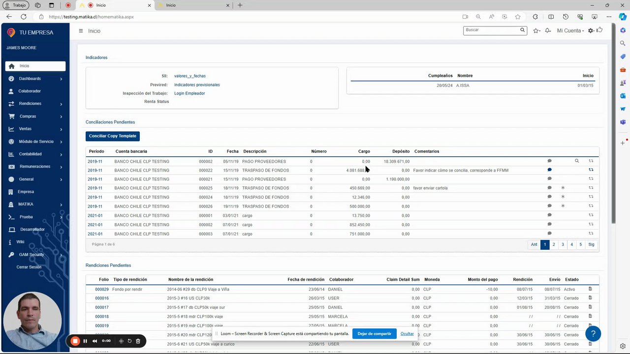Click asterisk icon in ID 000025 row
Image resolution: width=630 pixels, height=354 pixels.
563,188
